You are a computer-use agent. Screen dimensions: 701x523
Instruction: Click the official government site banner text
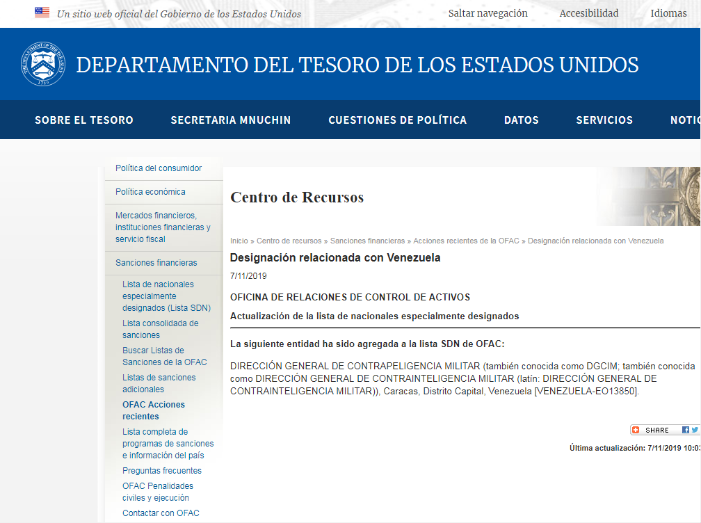179,14
